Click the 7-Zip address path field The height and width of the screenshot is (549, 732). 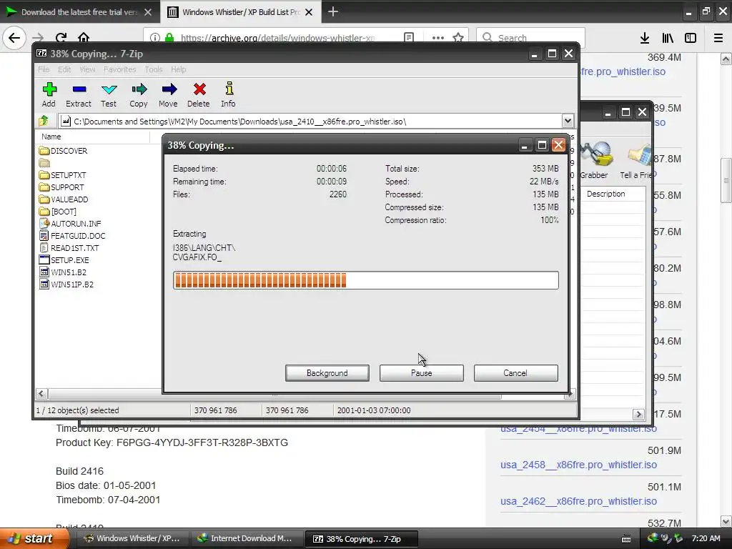310,122
